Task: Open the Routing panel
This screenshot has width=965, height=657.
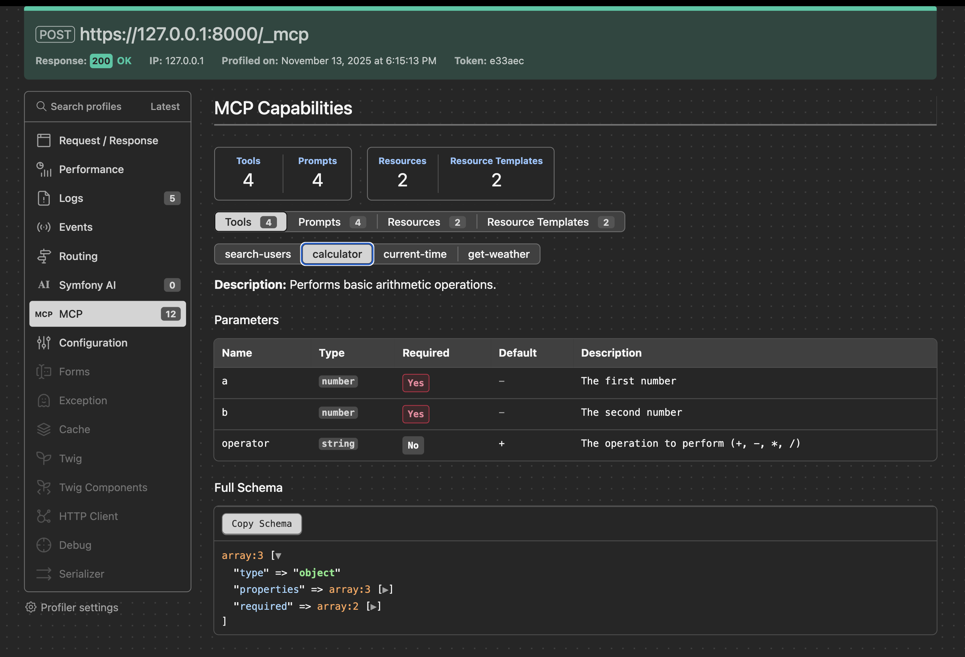Action: pyautogui.click(x=78, y=256)
